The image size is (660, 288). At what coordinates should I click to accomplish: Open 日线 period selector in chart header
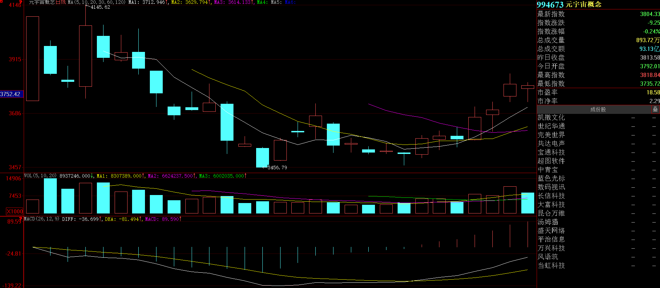pyautogui.click(x=61, y=2)
